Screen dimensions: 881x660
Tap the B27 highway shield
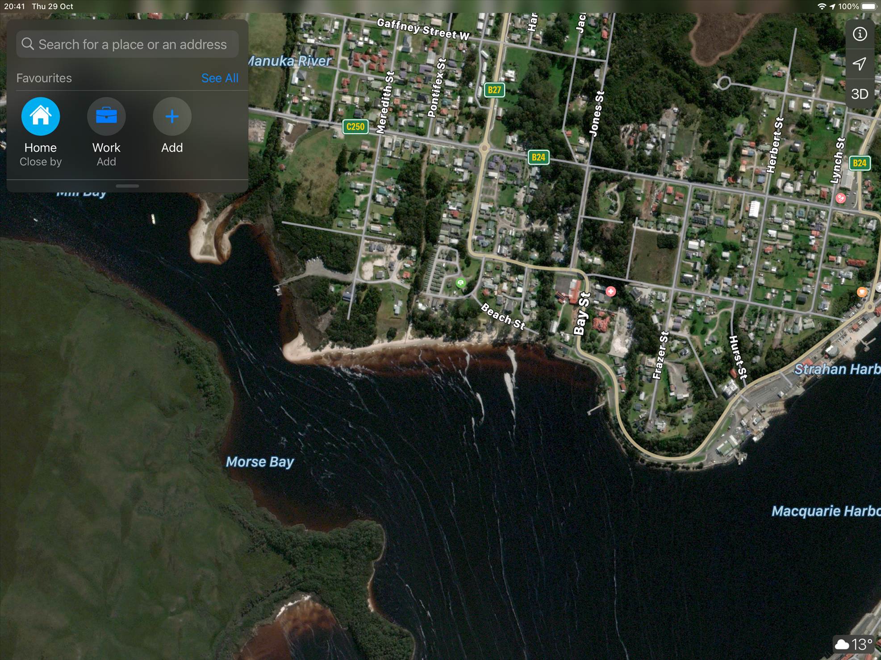[494, 90]
